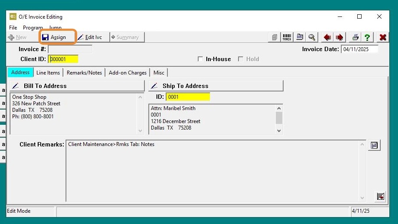Image resolution: width=398 pixels, height=224 pixels.
Task: Click the red X exit toolbar icon
Action: tap(383, 37)
